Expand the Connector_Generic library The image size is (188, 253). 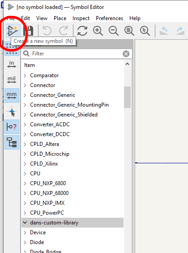point(25,95)
